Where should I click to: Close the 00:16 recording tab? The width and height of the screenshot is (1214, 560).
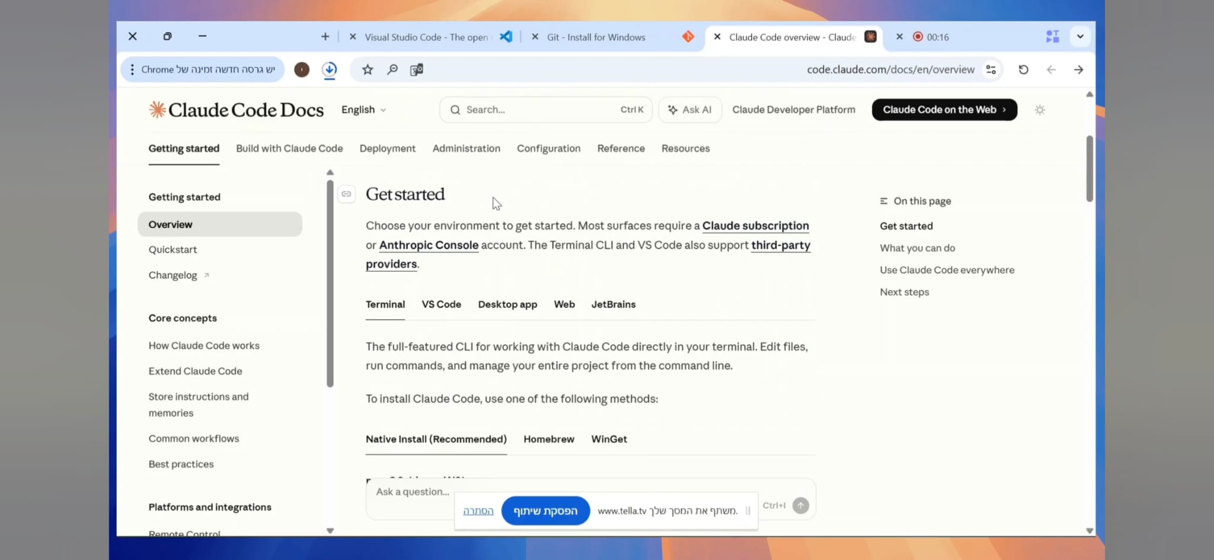point(899,37)
